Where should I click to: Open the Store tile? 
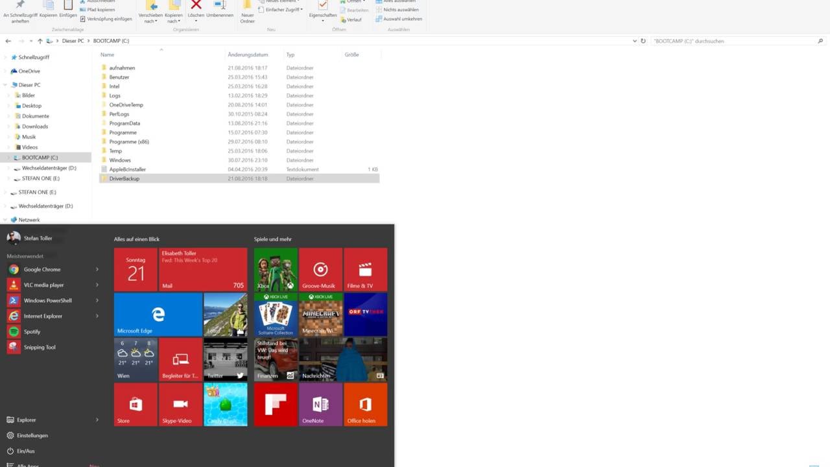pos(136,404)
